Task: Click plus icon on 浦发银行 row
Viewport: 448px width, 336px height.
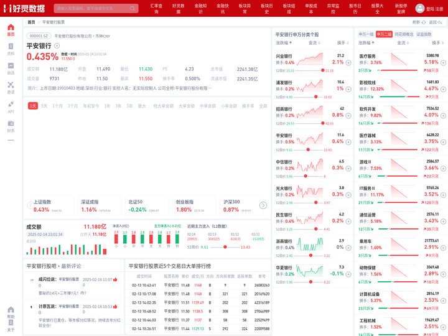Action: pos(348,89)
